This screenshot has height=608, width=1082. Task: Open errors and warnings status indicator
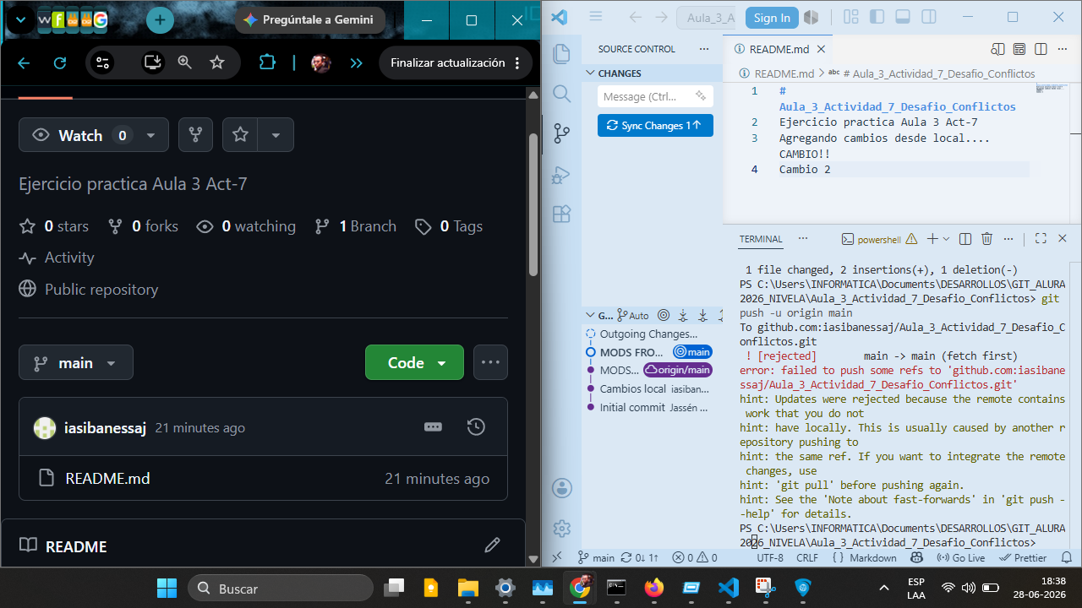point(695,558)
